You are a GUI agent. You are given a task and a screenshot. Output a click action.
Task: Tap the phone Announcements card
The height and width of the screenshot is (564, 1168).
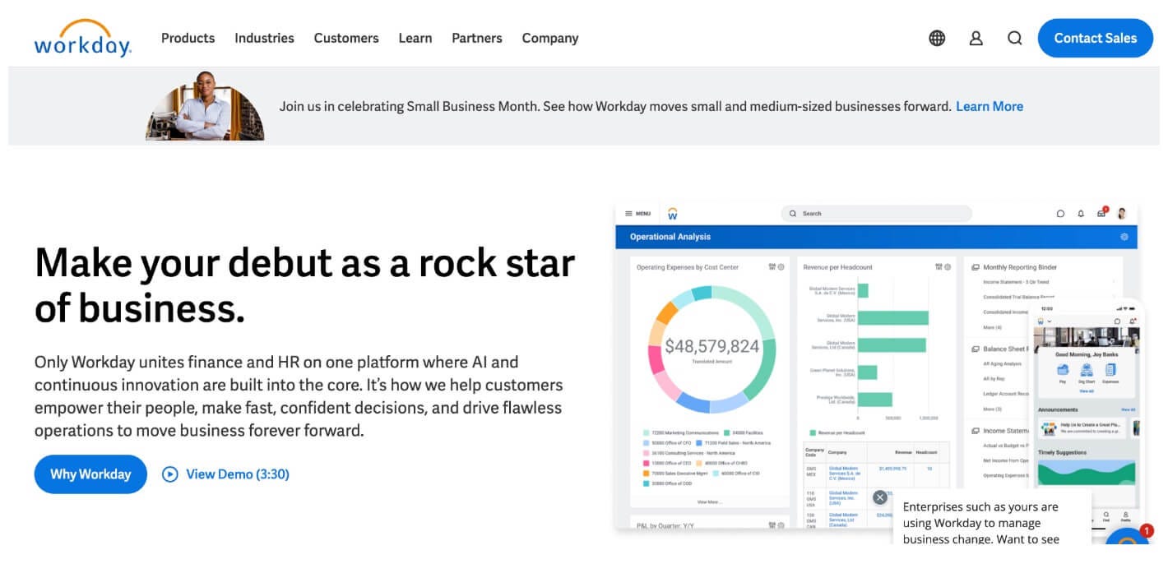[x=1083, y=428]
